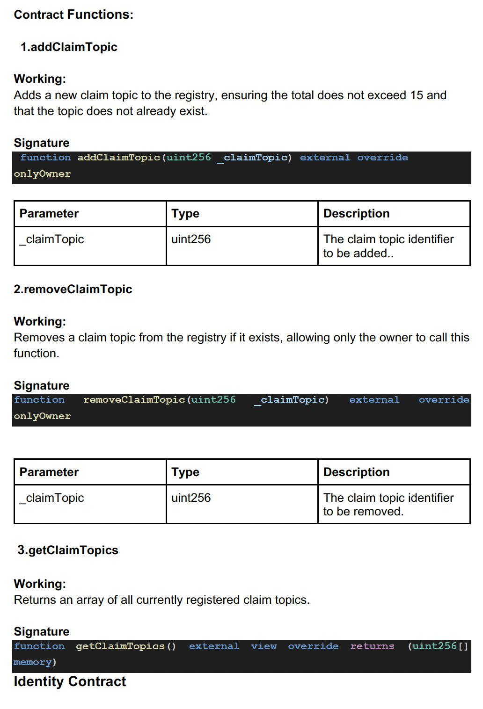Image resolution: width=483 pixels, height=709 pixels.
Task: Click the "Contract Functions:" heading
Action: point(73,14)
